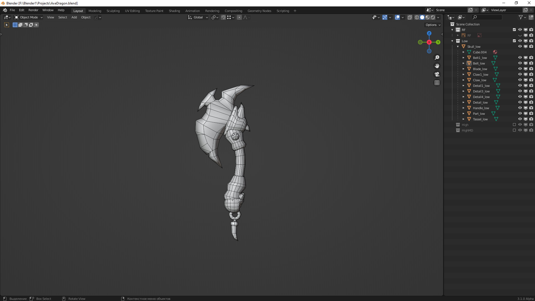Open the Render menu
This screenshot has width=535, height=301.
(33, 10)
